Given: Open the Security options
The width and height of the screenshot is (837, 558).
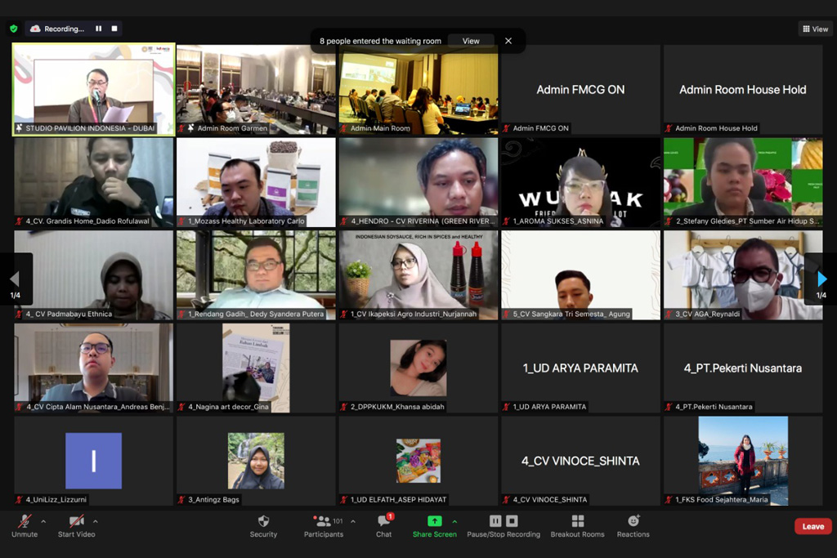Looking at the screenshot, I should (x=263, y=525).
